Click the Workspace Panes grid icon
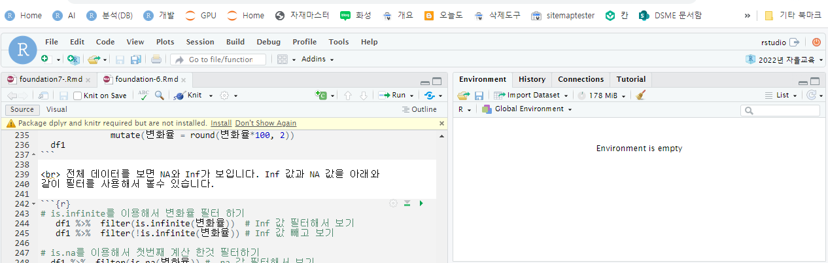The image size is (828, 263). coord(283,59)
